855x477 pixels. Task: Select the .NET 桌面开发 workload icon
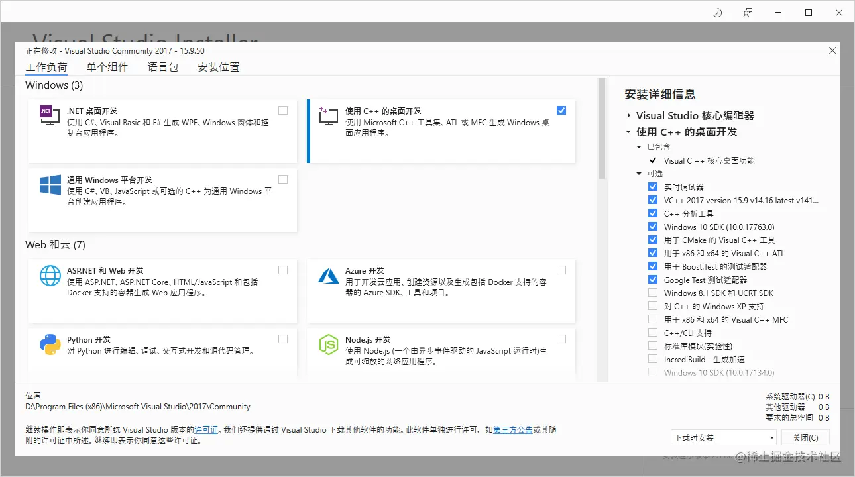click(48, 116)
